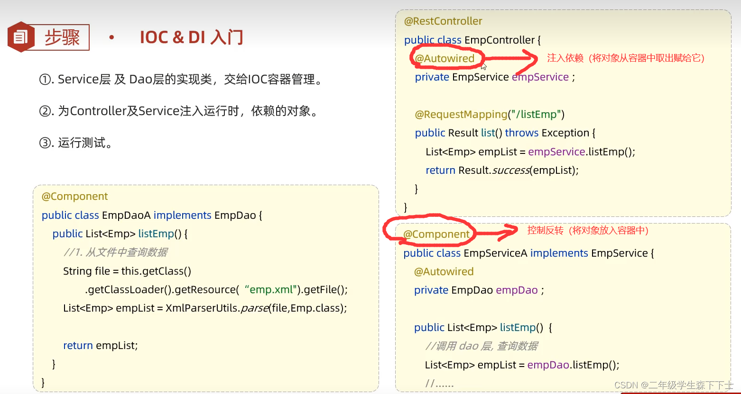Click step ③ 运行测试
The height and width of the screenshot is (394, 741).
[x=76, y=143]
